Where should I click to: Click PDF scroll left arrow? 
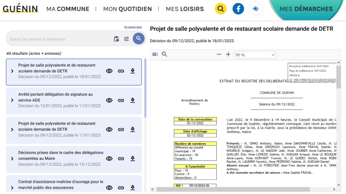pos(152,190)
